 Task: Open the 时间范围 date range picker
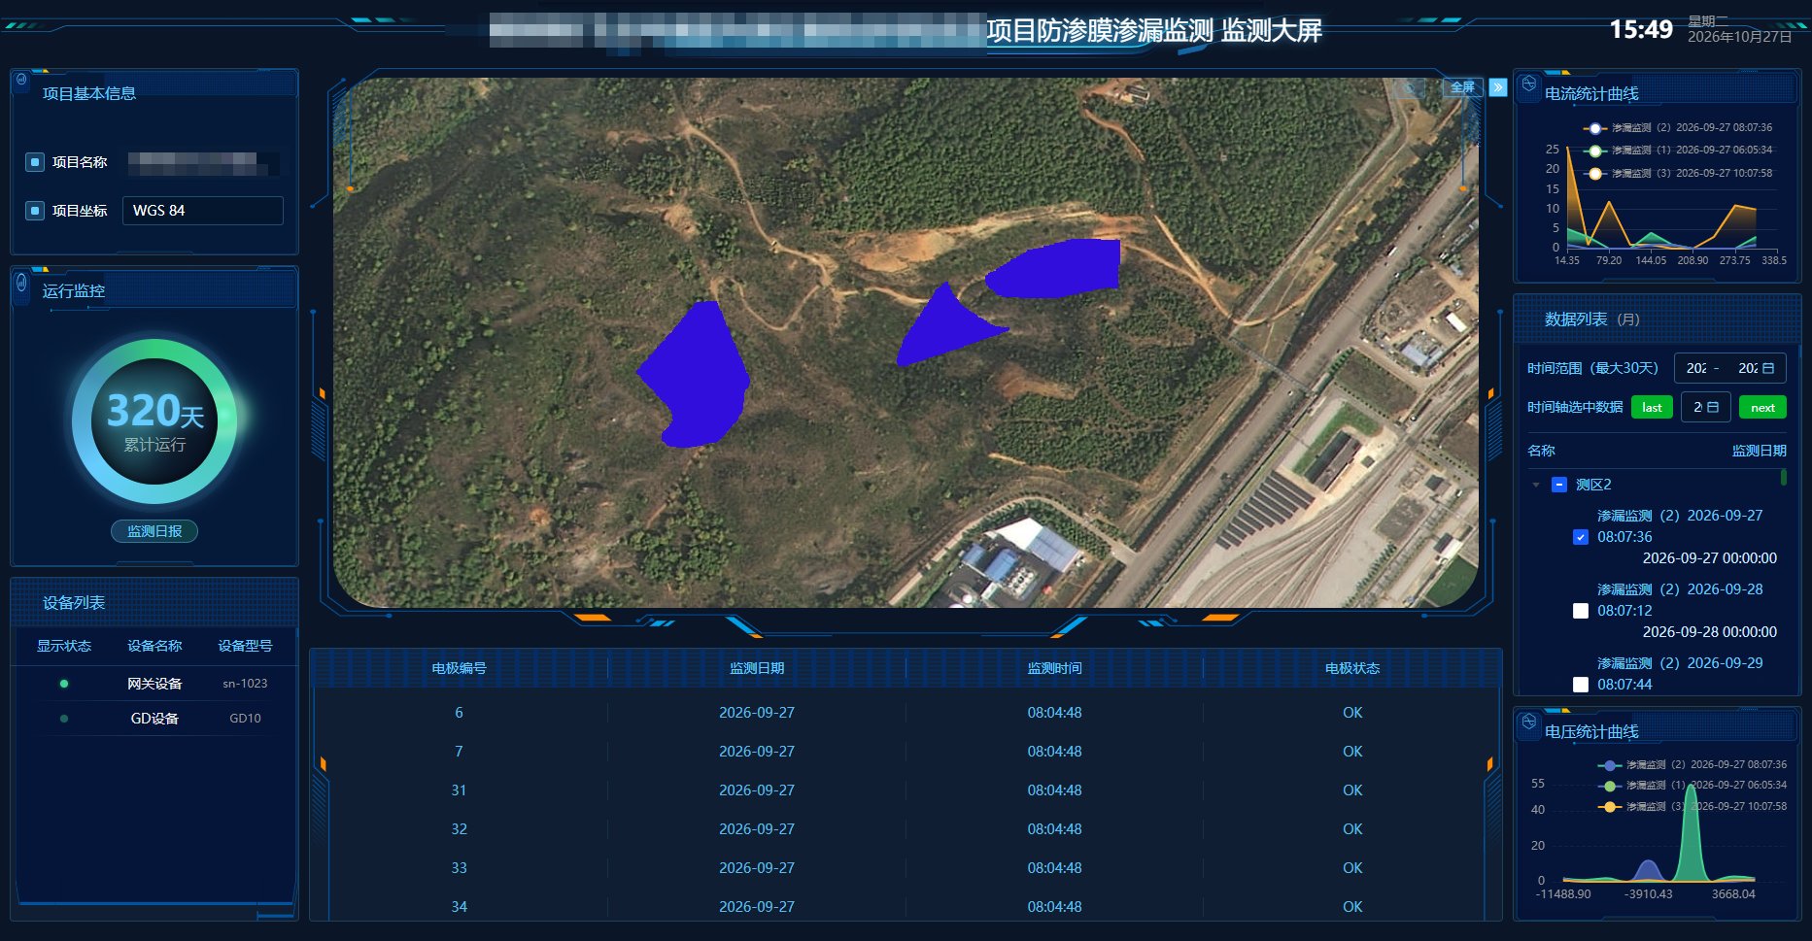coord(1730,368)
